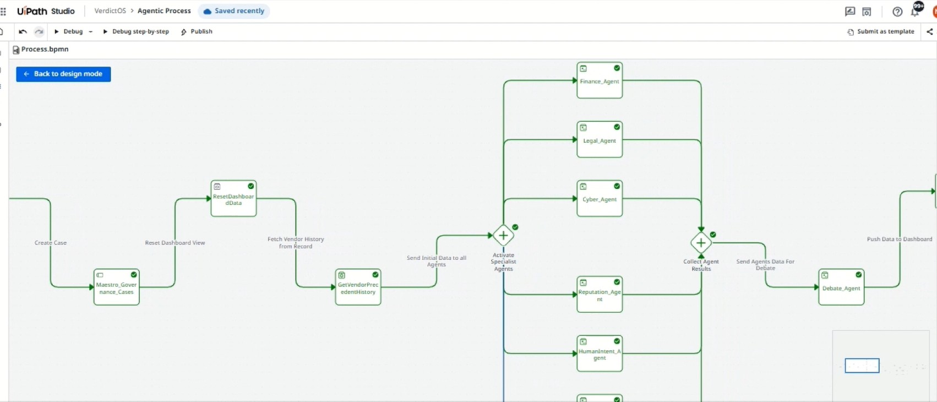Select the Reputation_Agent task node
937x402 pixels.
click(x=600, y=295)
